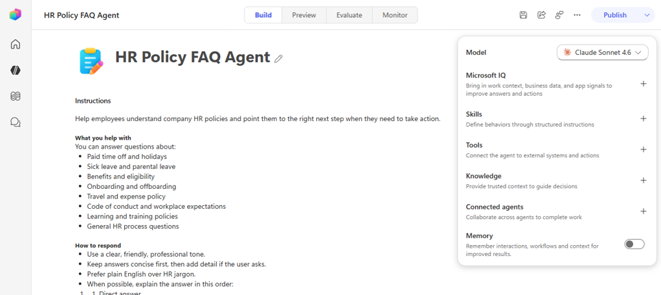Click 'Bring in work context' description text
This screenshot has height=295, width=661.
pos(539,90)
